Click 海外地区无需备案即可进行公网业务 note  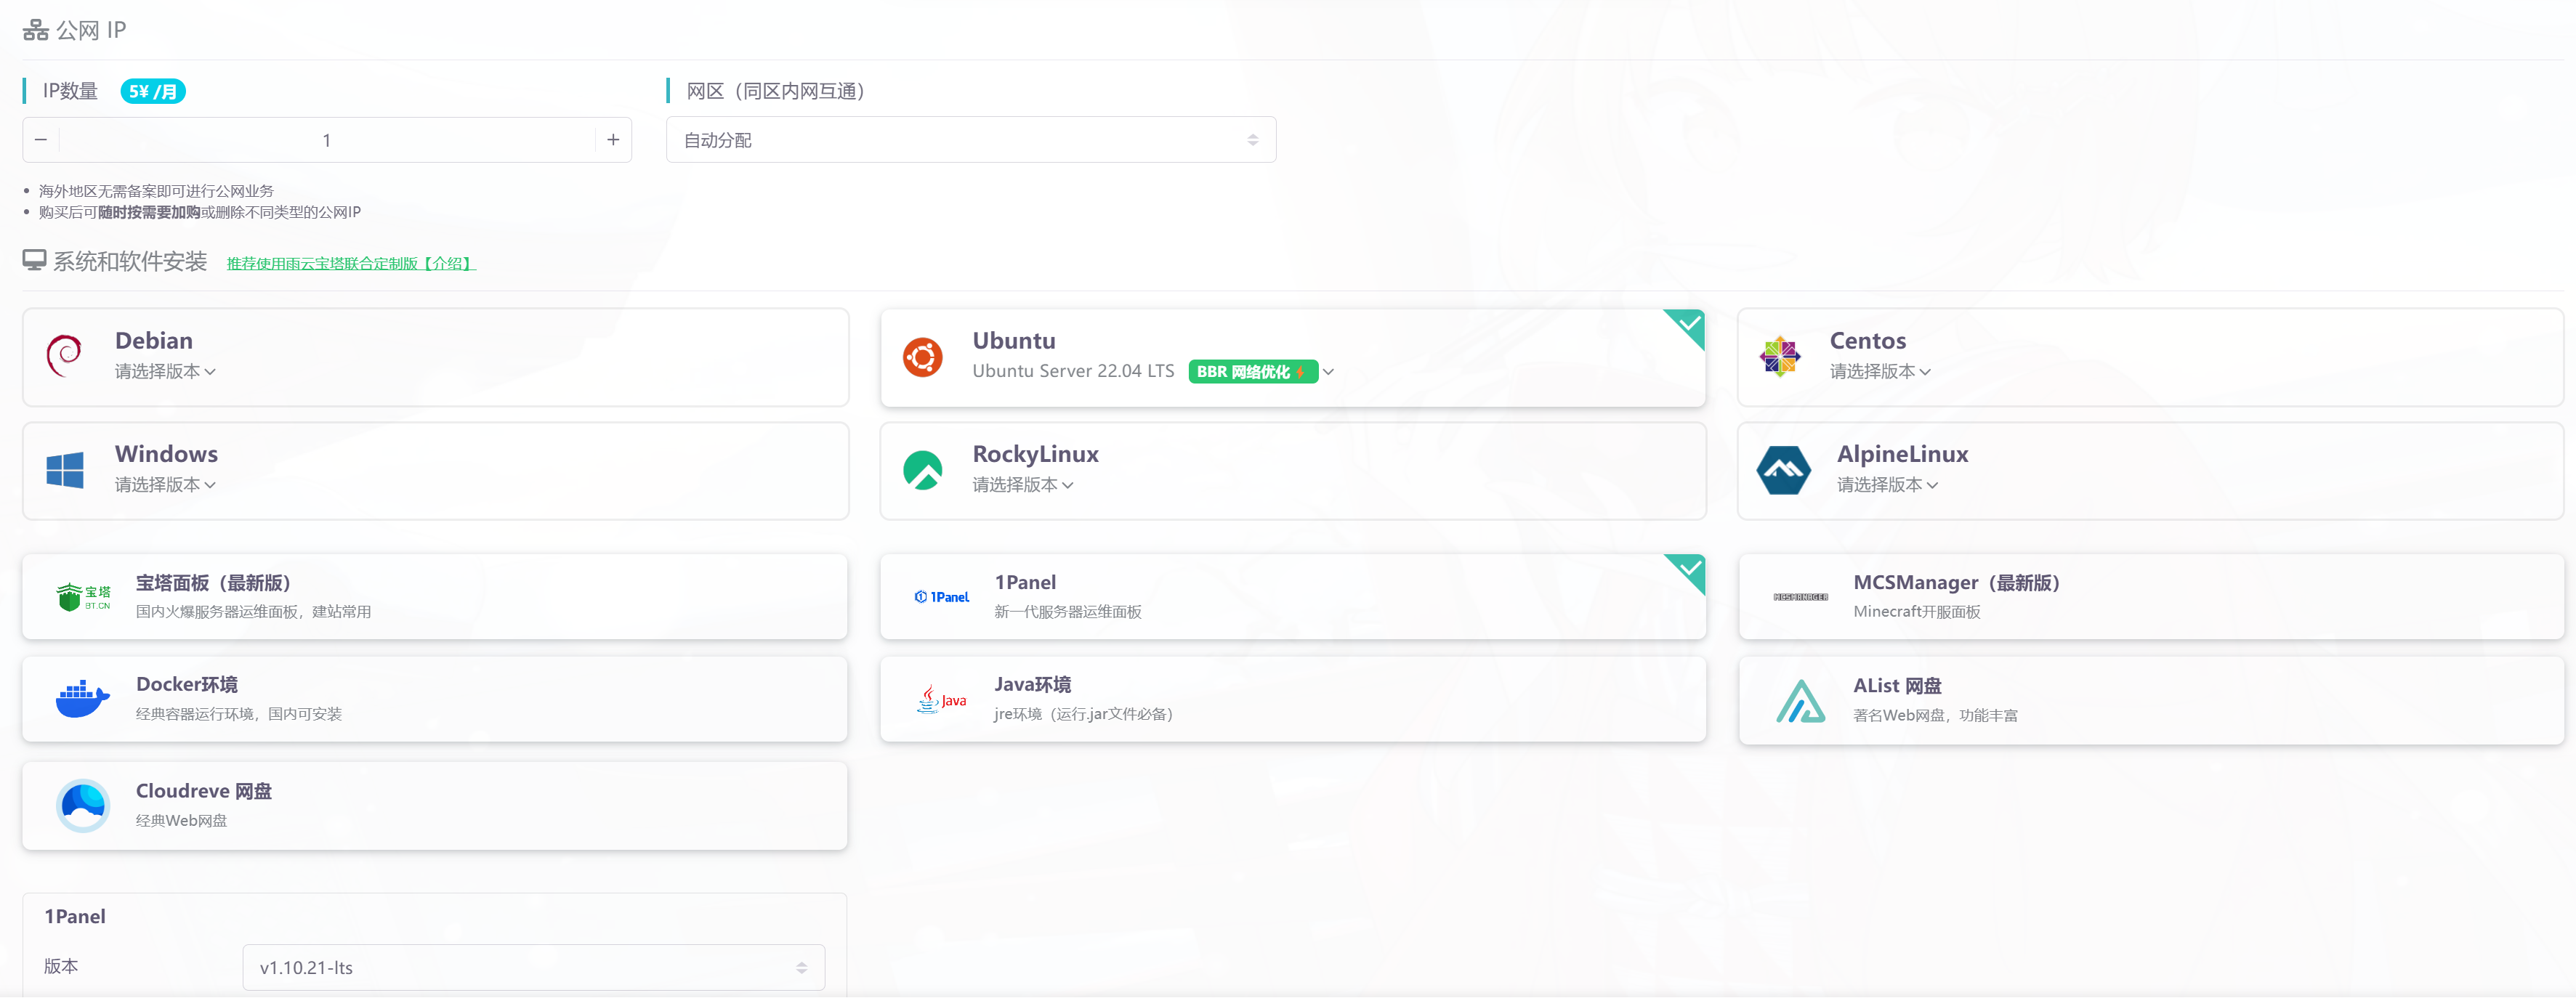pos(156,191)
